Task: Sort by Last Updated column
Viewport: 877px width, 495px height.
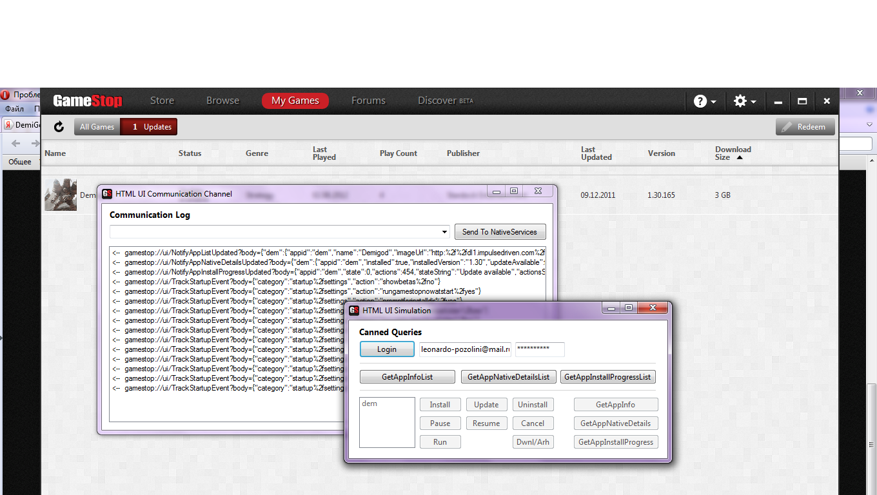Action: click(596, 153)
